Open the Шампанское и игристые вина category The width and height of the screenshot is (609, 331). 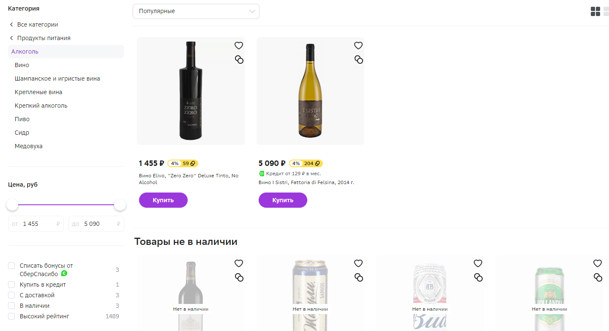pos(57,79)
